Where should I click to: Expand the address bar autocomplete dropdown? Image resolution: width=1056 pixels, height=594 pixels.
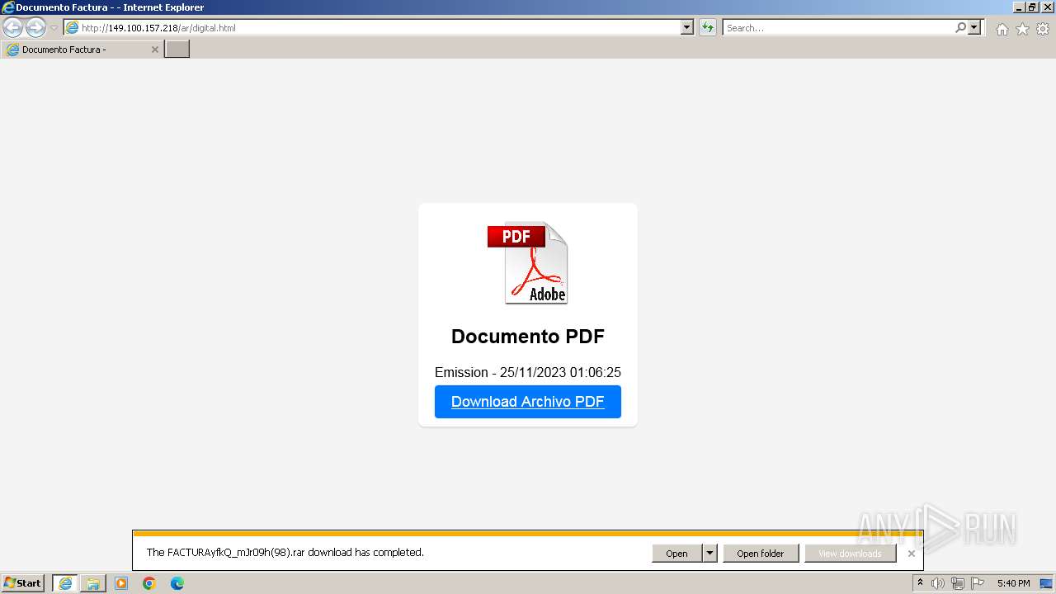687,27
